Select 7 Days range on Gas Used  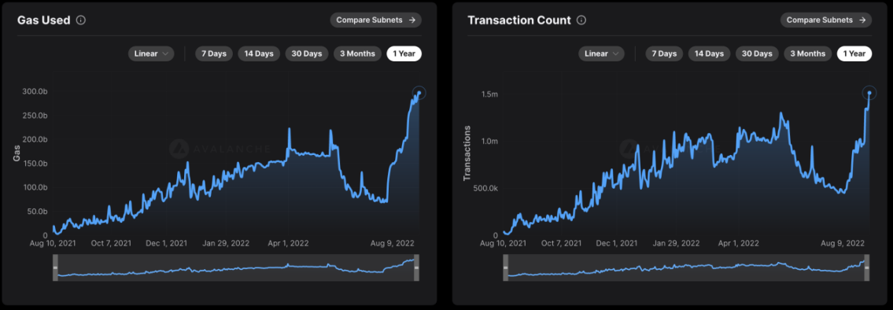pyautogui.click(x=214, y=54)
